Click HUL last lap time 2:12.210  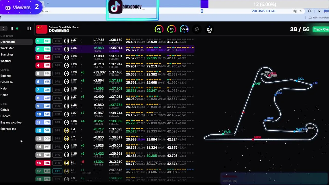[116, 162]
